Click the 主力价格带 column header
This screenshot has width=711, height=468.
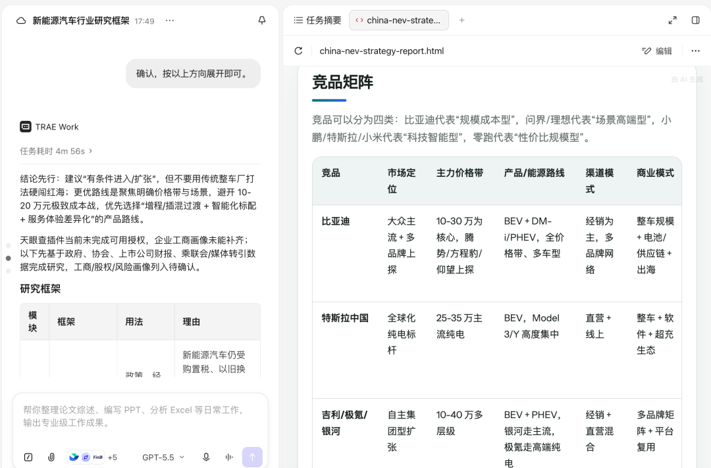[460, 173]
